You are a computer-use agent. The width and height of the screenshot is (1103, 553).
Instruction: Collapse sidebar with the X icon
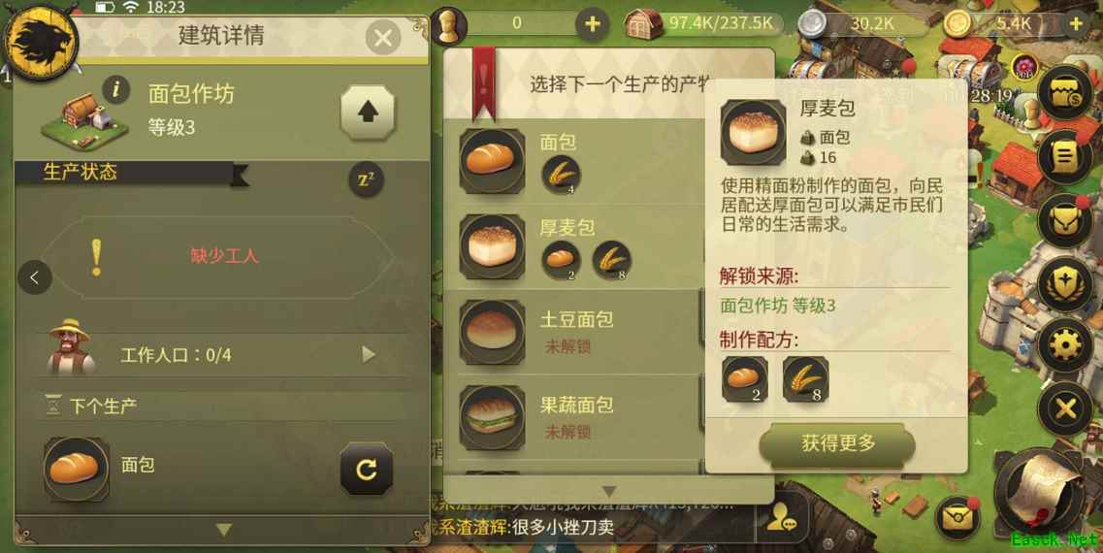1065,408
